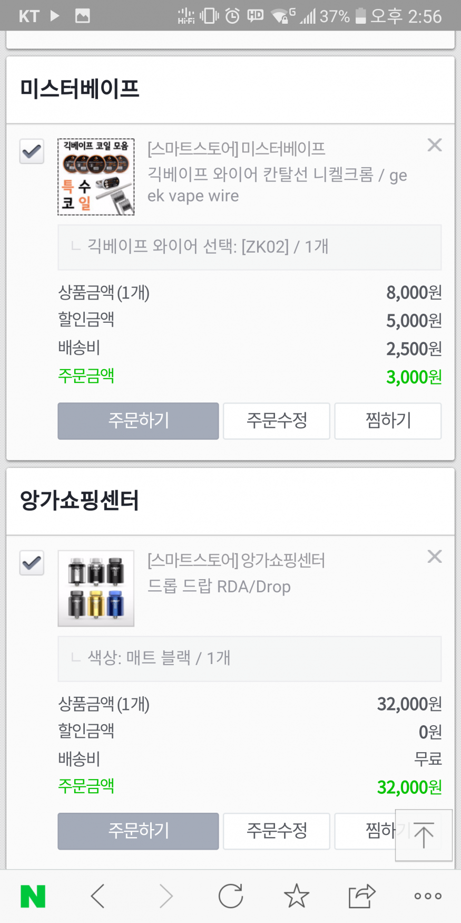Remove the 긱베이프 와이어 item from cart
Screen dimensions: 461x923
coord(435,145)
